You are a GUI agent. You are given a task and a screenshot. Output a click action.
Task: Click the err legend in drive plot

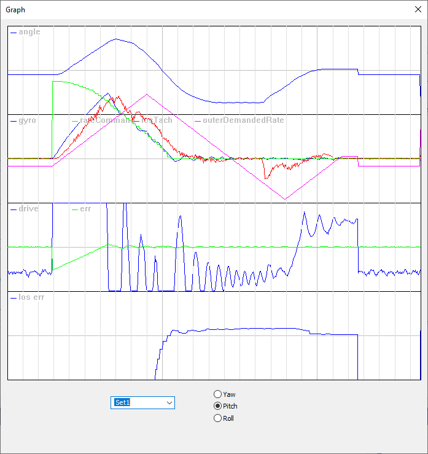coord(85,209)
